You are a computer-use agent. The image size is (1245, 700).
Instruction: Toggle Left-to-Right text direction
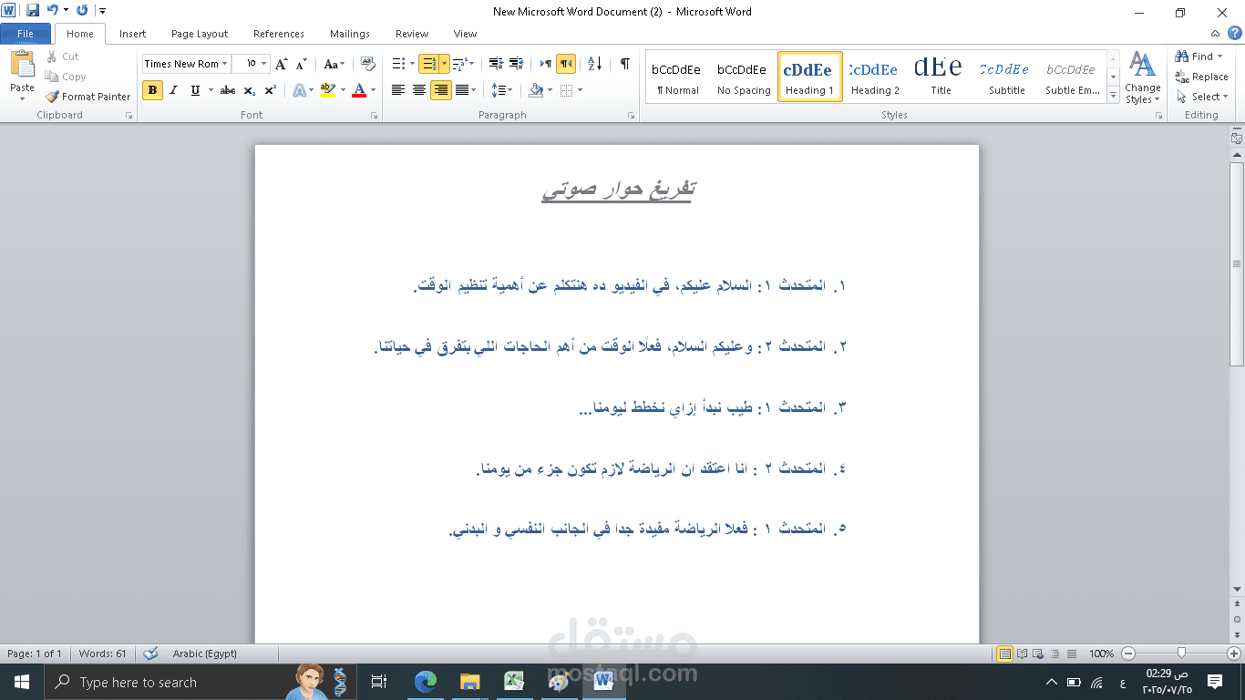point(545,64)
